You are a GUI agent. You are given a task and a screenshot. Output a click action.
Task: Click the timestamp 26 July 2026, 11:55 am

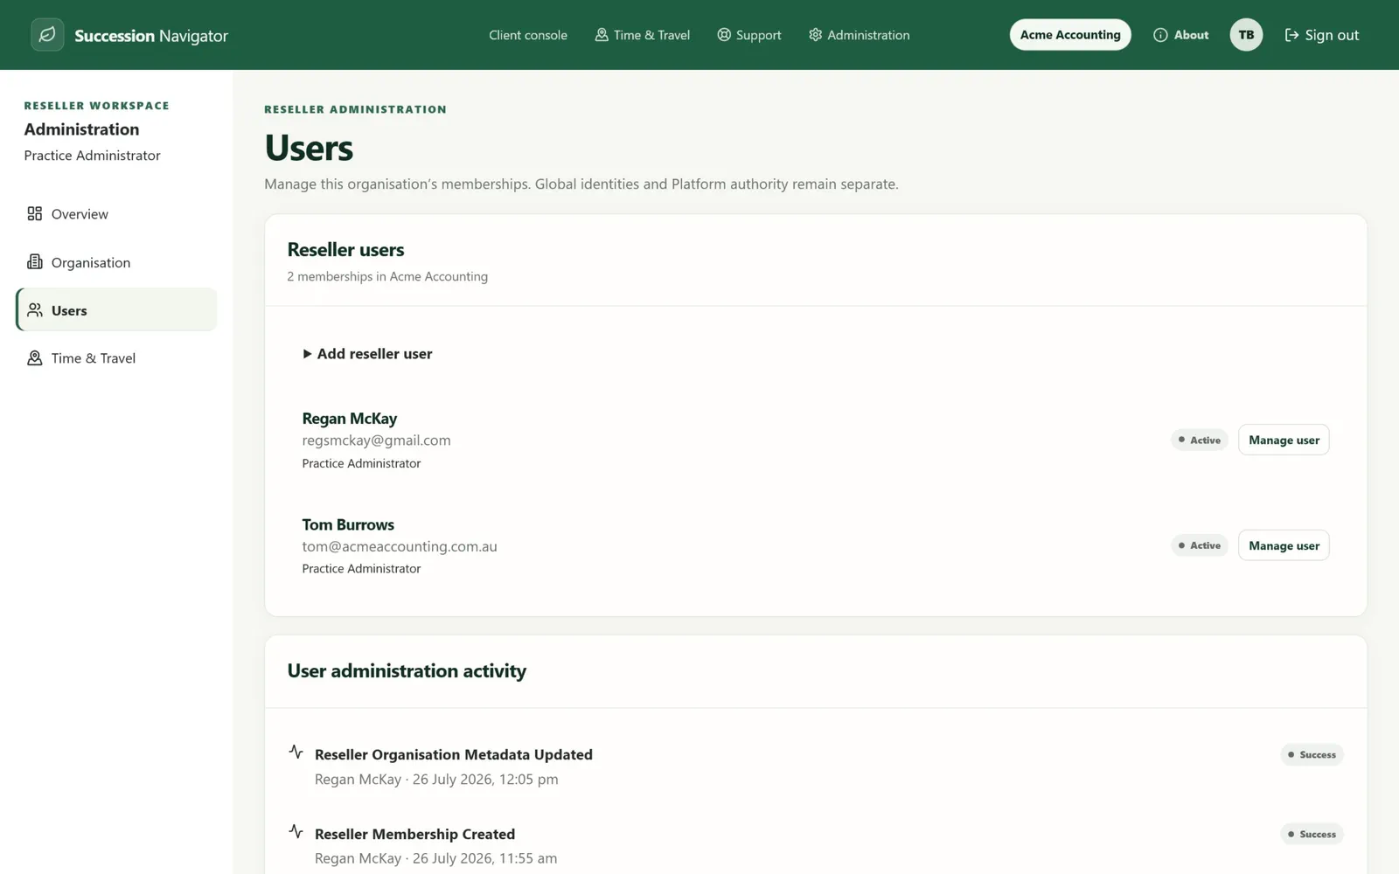click(x=484, y=858)
